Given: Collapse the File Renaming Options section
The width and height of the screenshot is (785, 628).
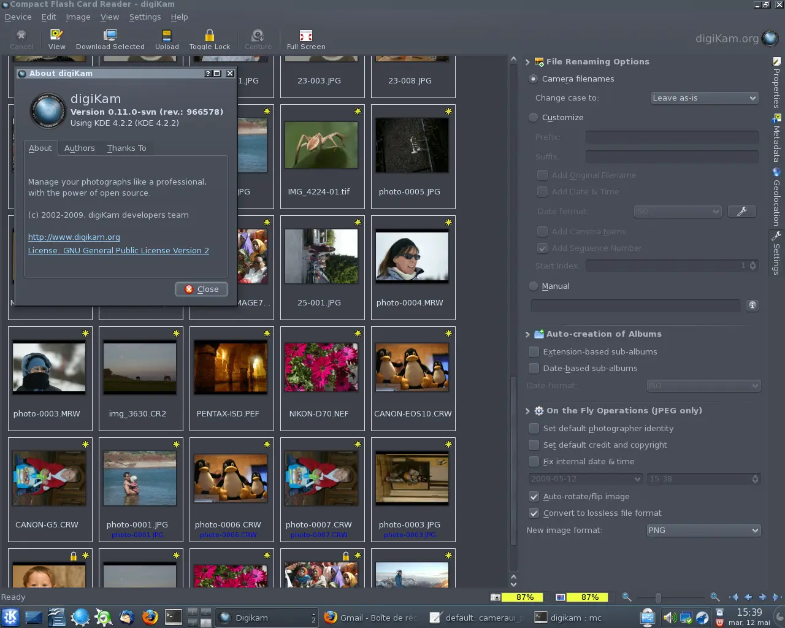Looking at the screenshot, I should (x=527, y=61).
